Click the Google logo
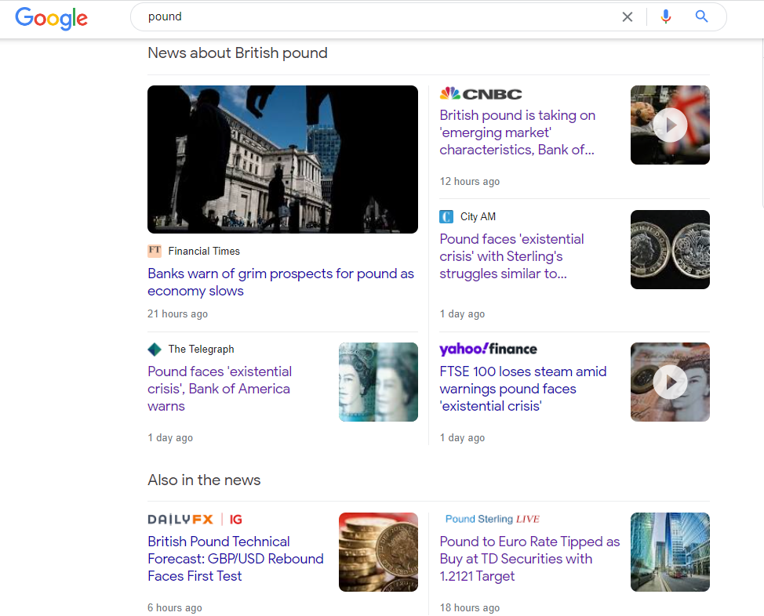 [x=51, y=17]
